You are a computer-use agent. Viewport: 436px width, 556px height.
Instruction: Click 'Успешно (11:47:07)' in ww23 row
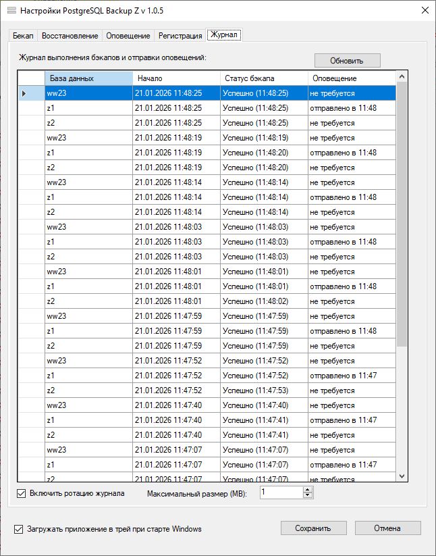[264, 450]
